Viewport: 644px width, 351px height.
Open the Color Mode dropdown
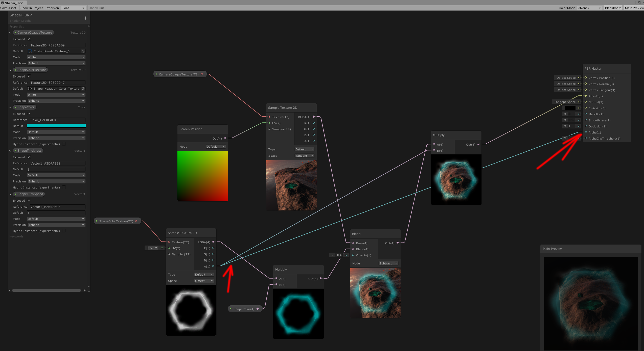pos(589,8)
